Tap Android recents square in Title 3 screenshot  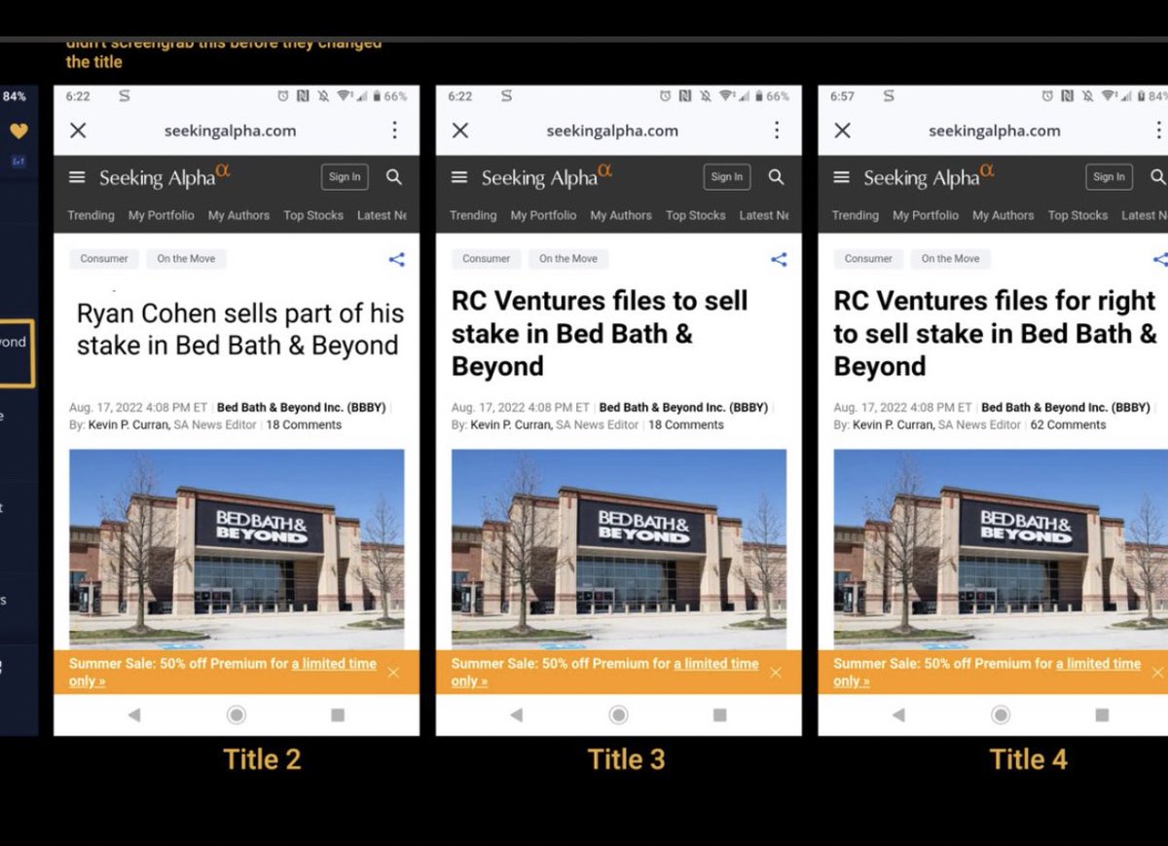720,715
